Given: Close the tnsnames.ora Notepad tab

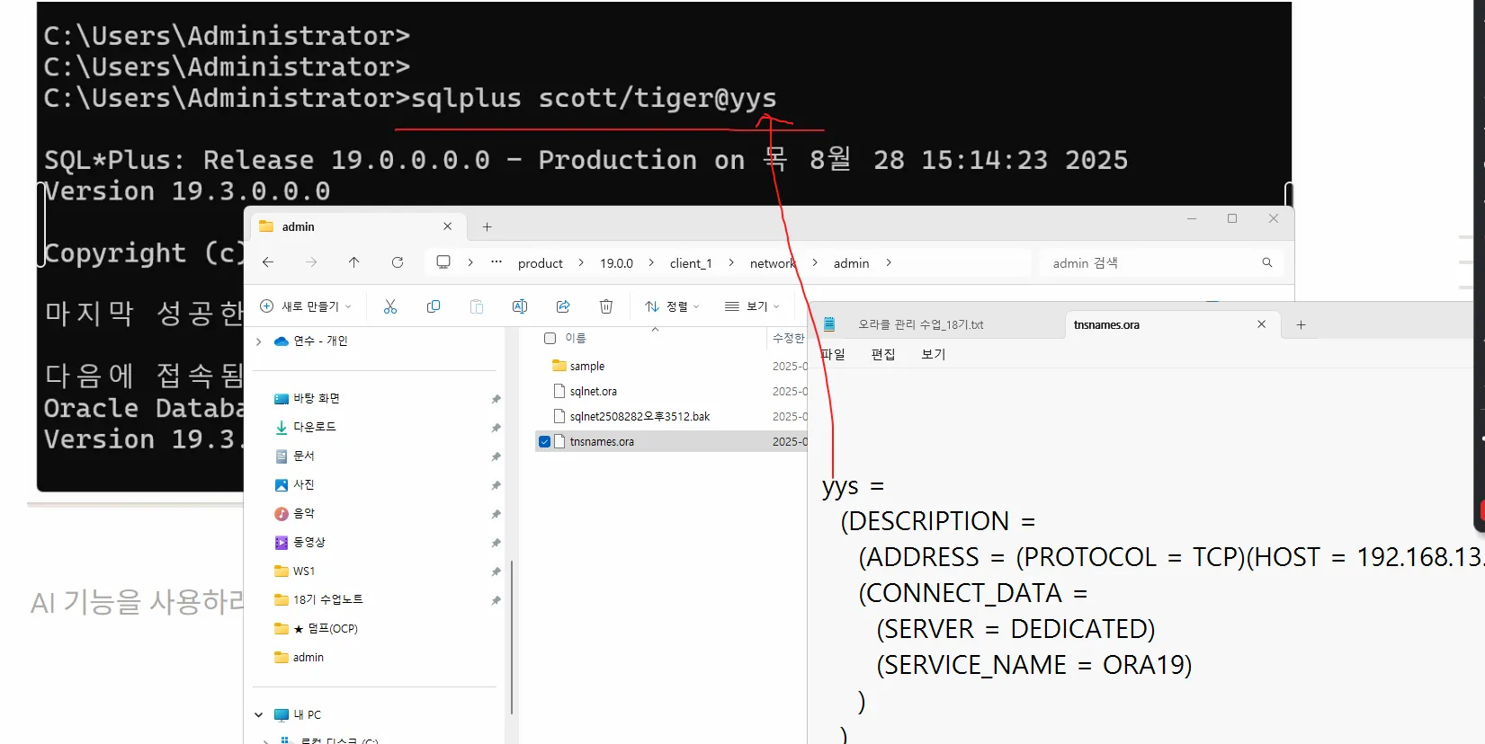Looking at the screenshot, I should [x=1262, y=324].
